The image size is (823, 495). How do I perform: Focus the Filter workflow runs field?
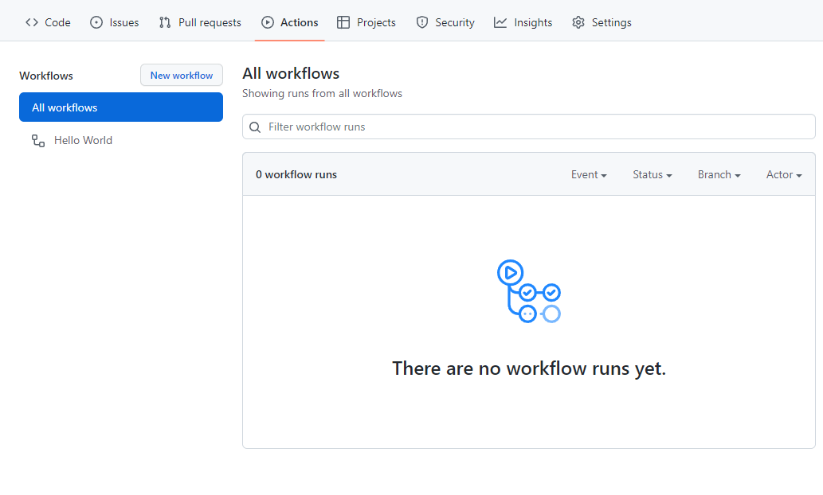[x=528, y=127]
